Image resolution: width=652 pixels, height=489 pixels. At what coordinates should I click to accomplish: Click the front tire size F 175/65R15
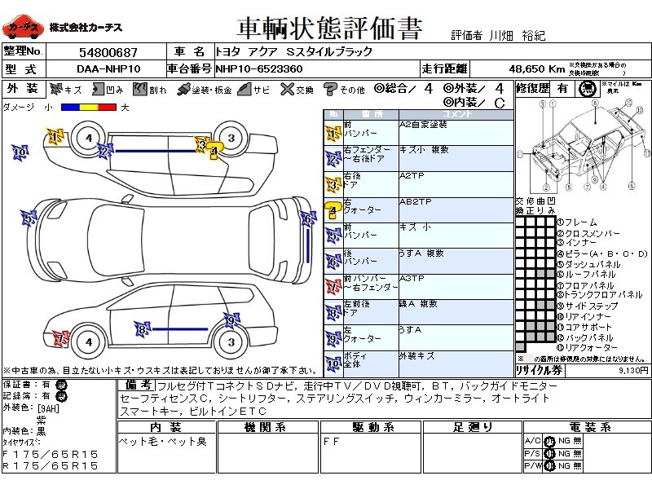(x=51, y=455)
